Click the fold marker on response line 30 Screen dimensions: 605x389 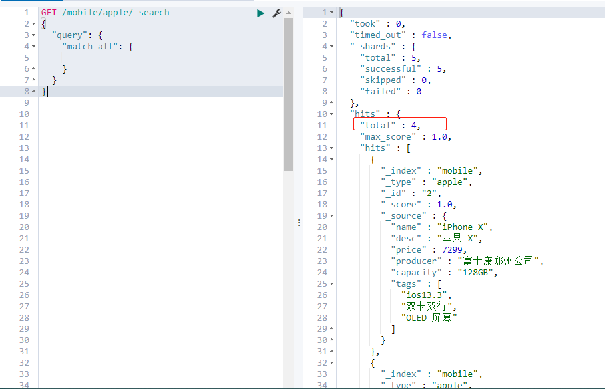pyautogui.click(x=332, y=340)
